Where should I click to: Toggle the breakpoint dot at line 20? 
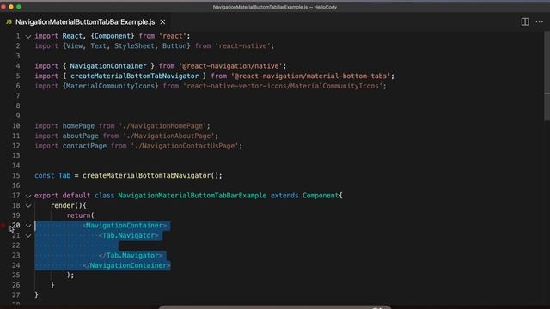tap(3, 226)
